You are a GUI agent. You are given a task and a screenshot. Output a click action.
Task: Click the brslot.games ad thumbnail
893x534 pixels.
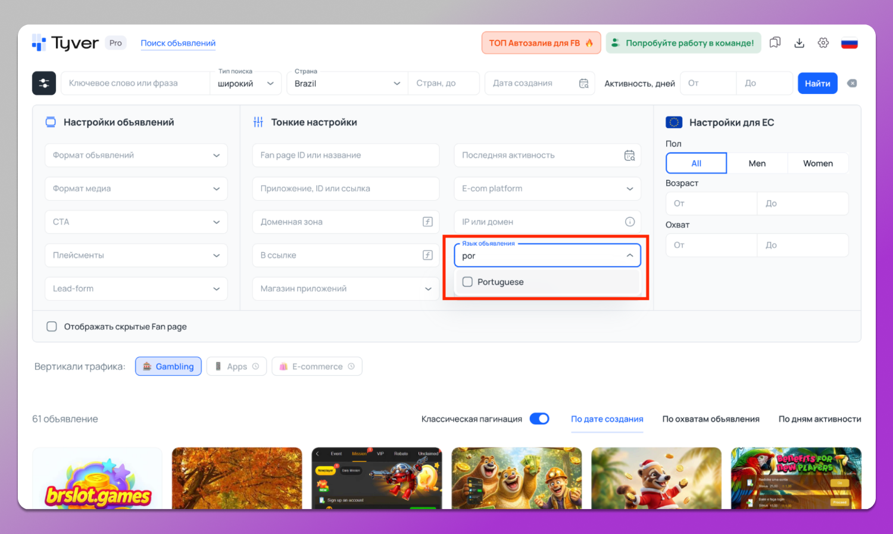pos(98,479)
